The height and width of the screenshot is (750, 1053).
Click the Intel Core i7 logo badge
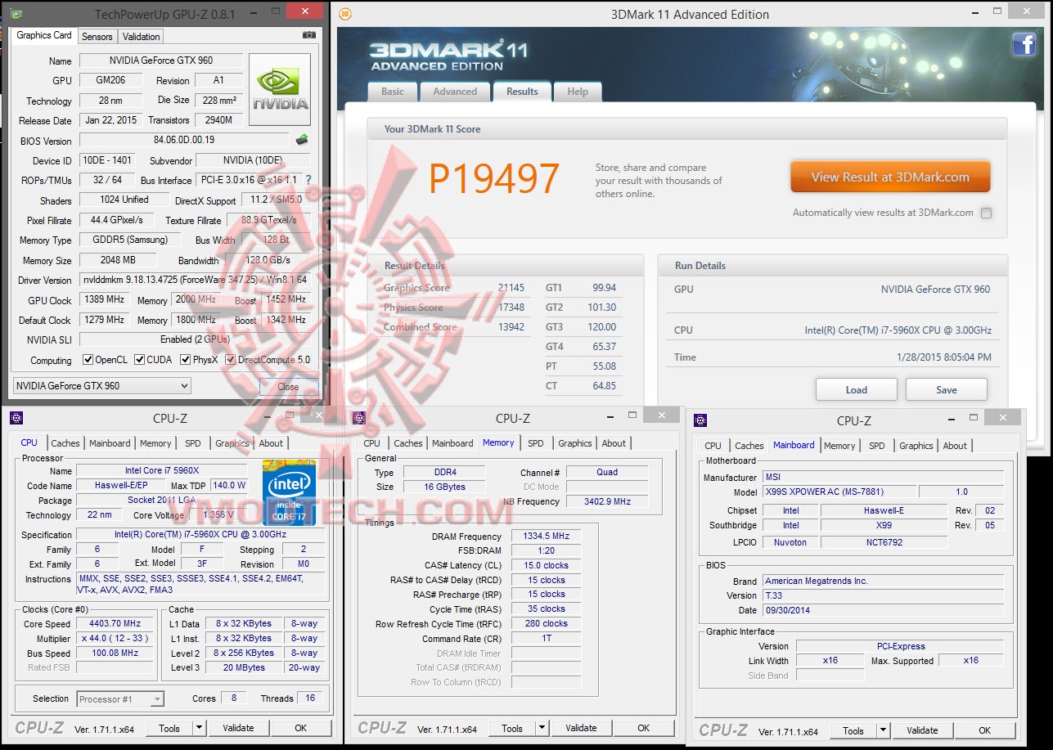point(289,492)
